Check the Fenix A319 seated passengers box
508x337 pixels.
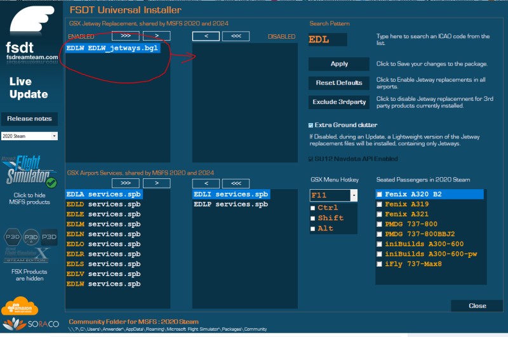point(380,204)
